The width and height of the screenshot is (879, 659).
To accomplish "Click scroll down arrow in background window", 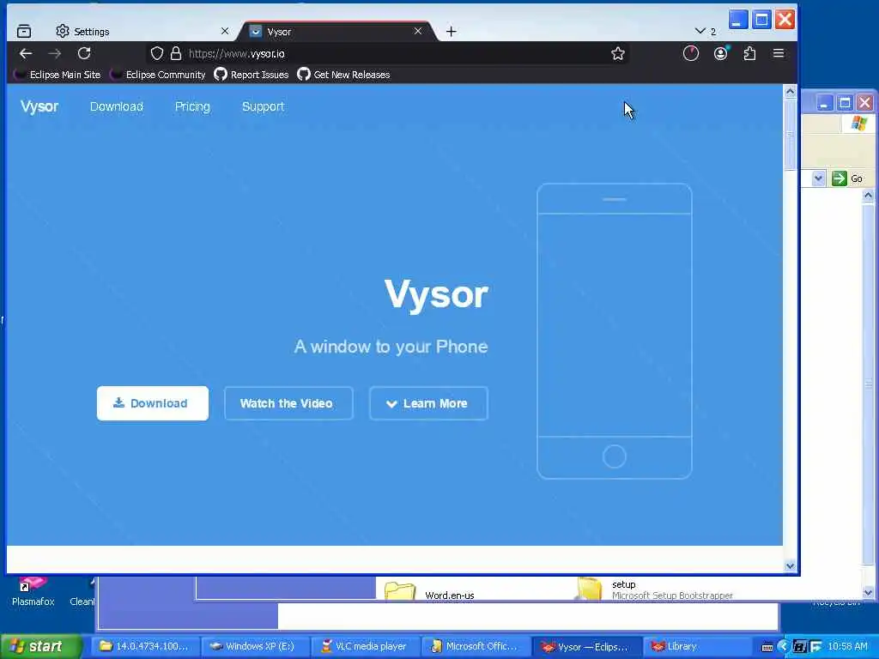I will tap(868, 593).
